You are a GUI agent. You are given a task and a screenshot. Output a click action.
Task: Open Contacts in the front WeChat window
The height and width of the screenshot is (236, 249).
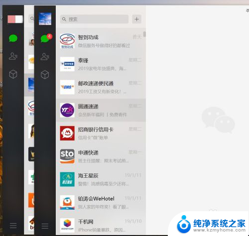click(45, 57)
